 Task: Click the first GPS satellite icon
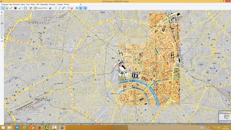77,8
